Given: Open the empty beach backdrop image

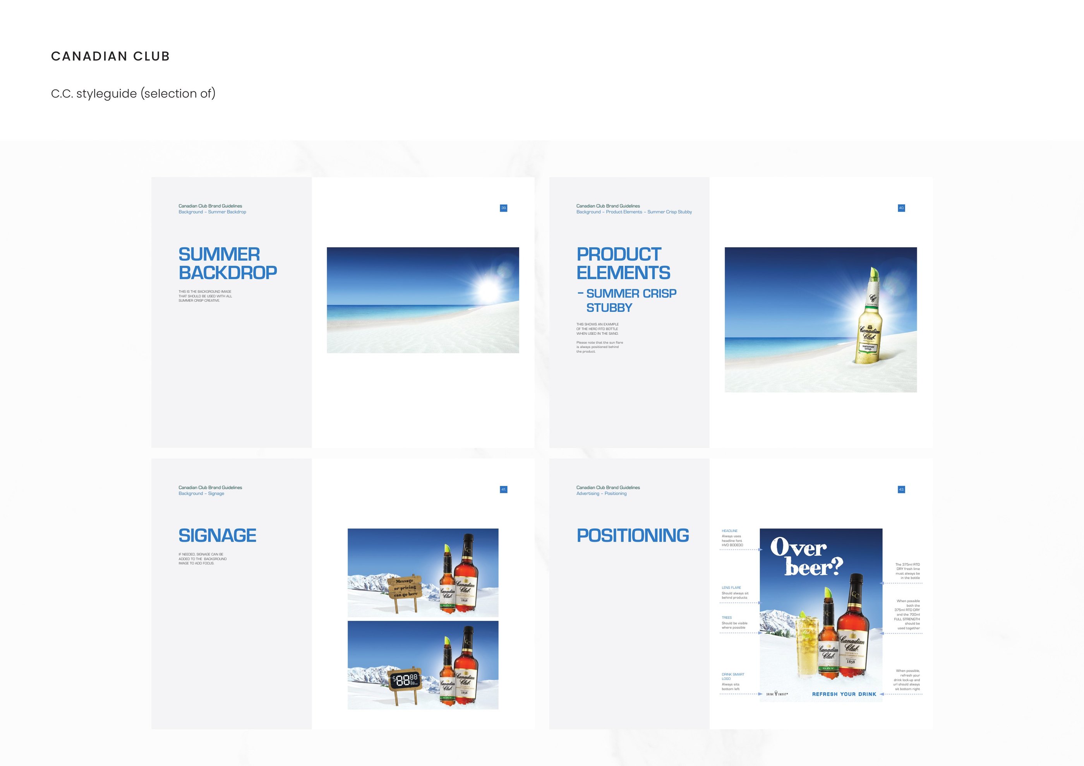Looking at the screenshot, I should (x=422, y=300).
